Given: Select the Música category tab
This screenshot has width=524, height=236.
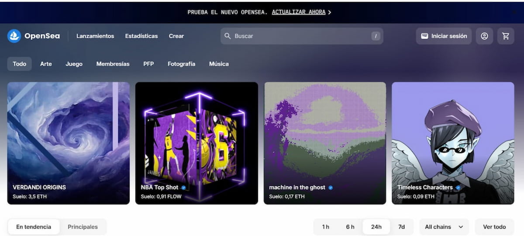Looking at the screenshot, I should pyautogui.click(x=219, y=64).
